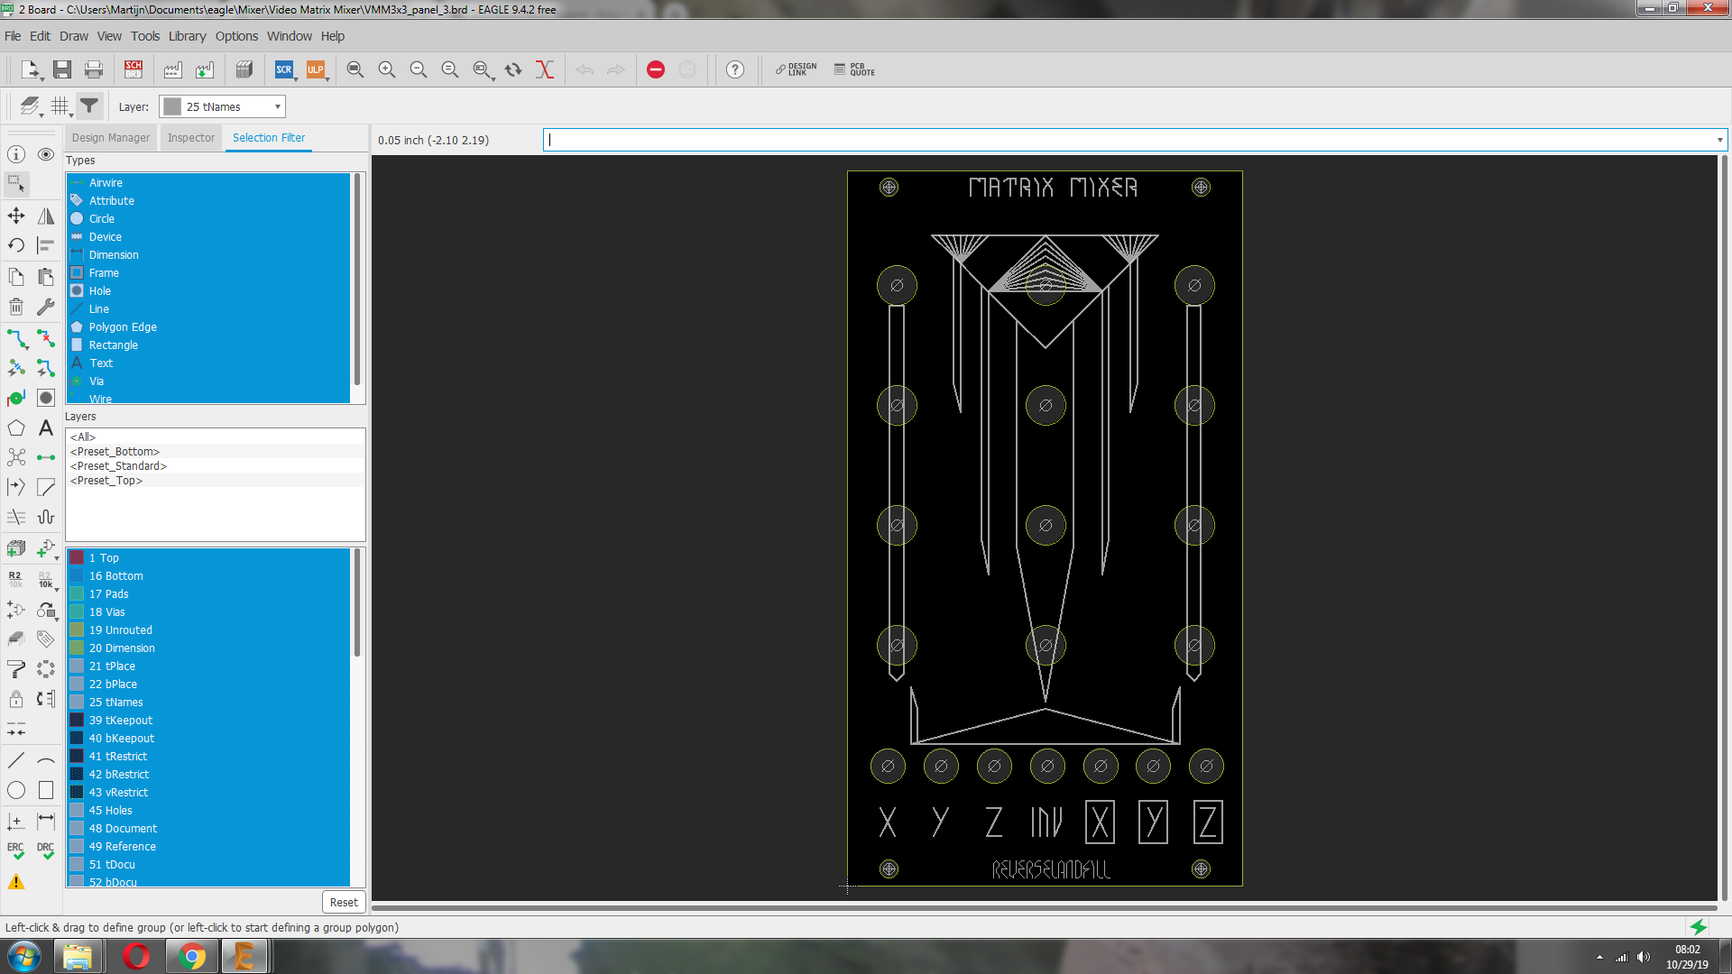Run a script with the SCR icon
This screenshot has width=1732, height=974.
pos(284,69)
